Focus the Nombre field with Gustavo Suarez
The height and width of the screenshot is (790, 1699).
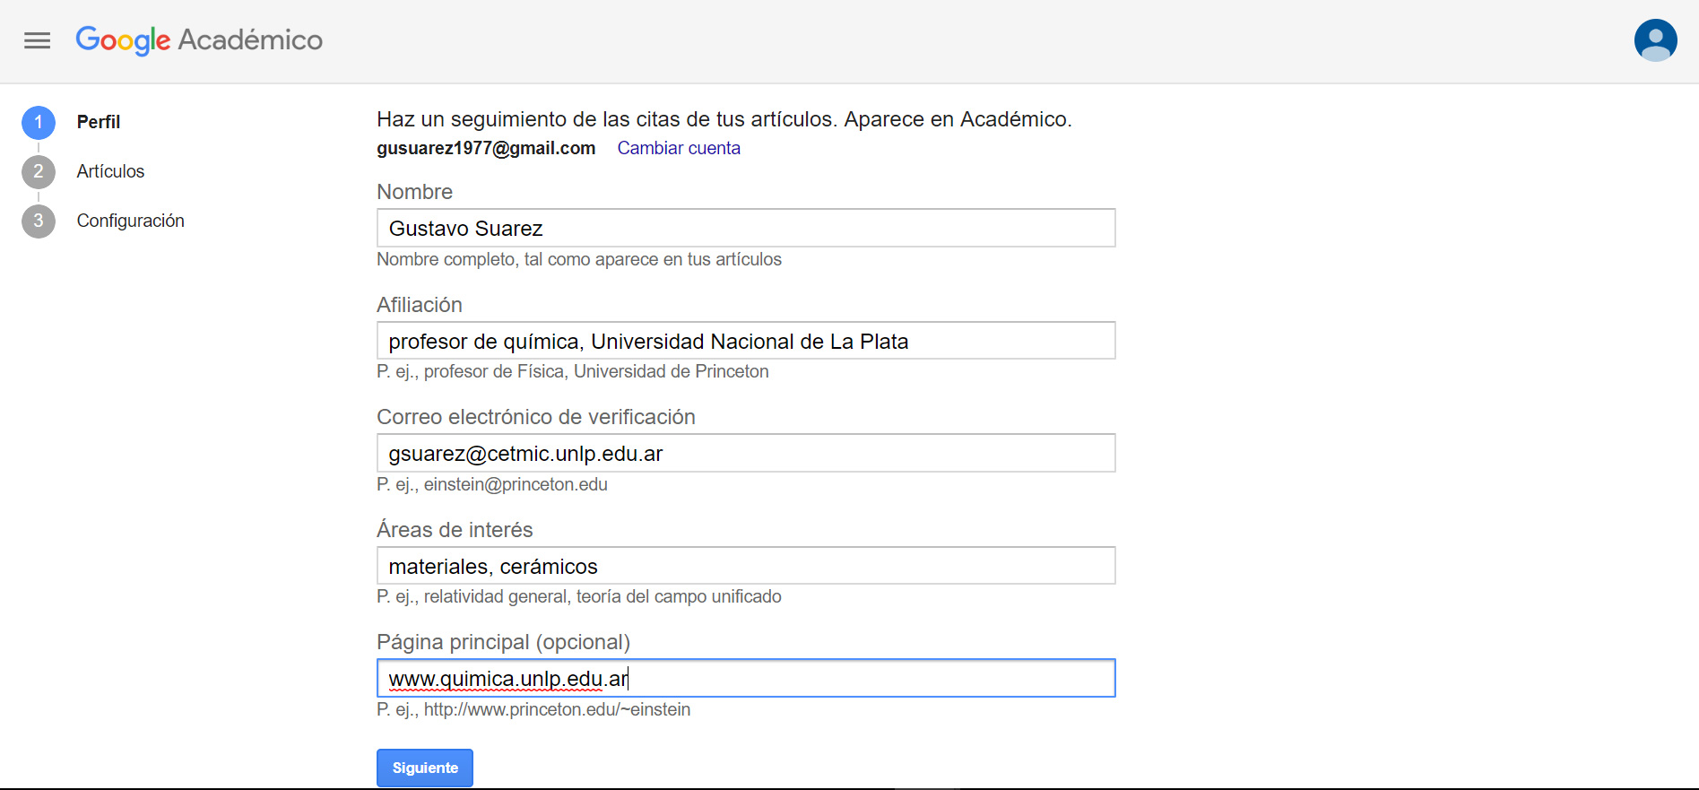746,228
